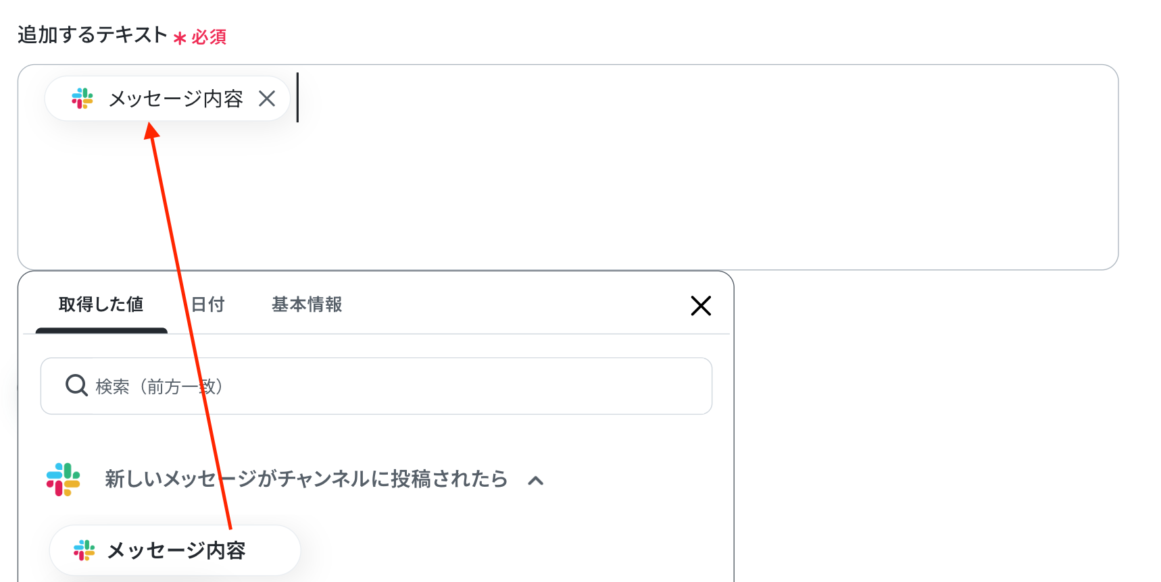Click the Slack icon inside the inserted chip
This screenshot has width=1161, height=582.
pos(82,99)
